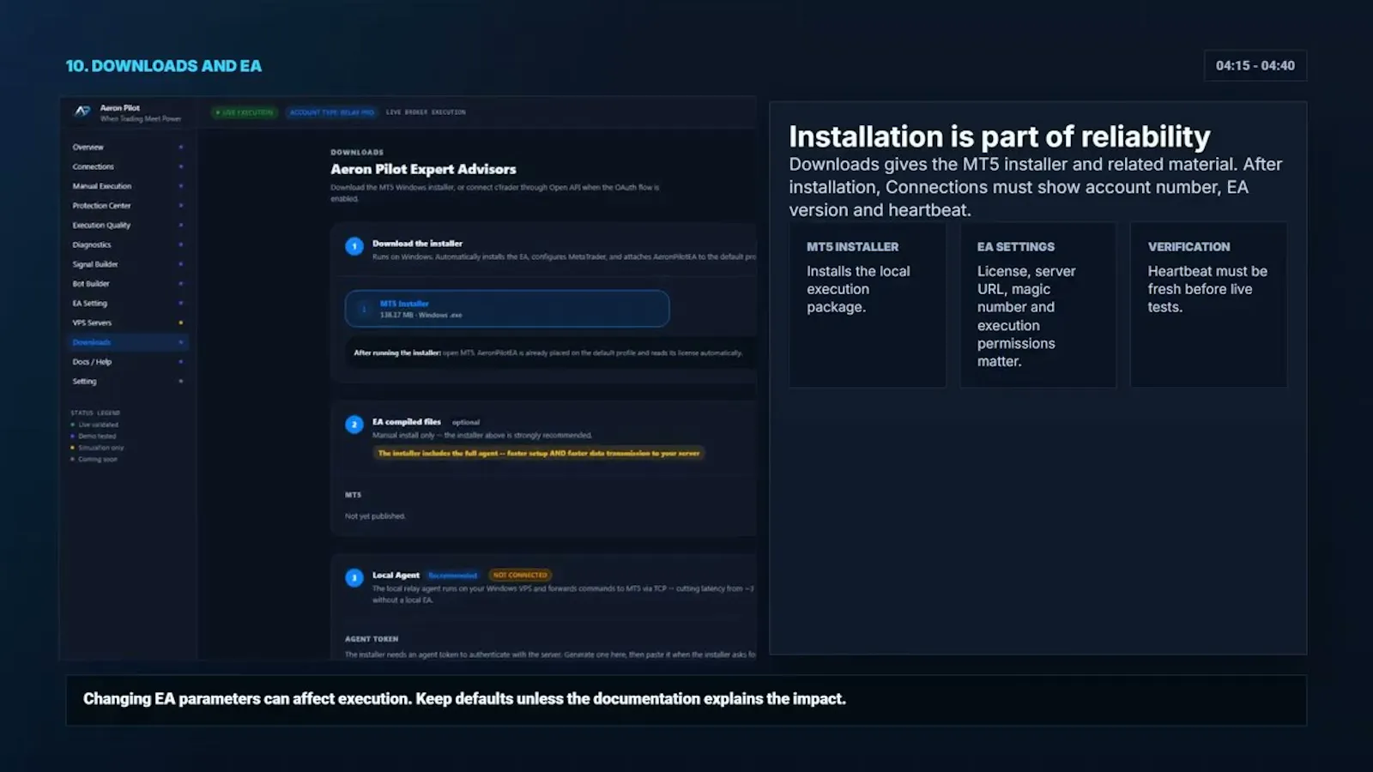The image size is (1373, 772).
Task: Click the Live validated legend entry
Action: coord(94,425)
